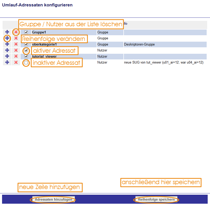Click move handle for tutorial_viewer row

7,56
